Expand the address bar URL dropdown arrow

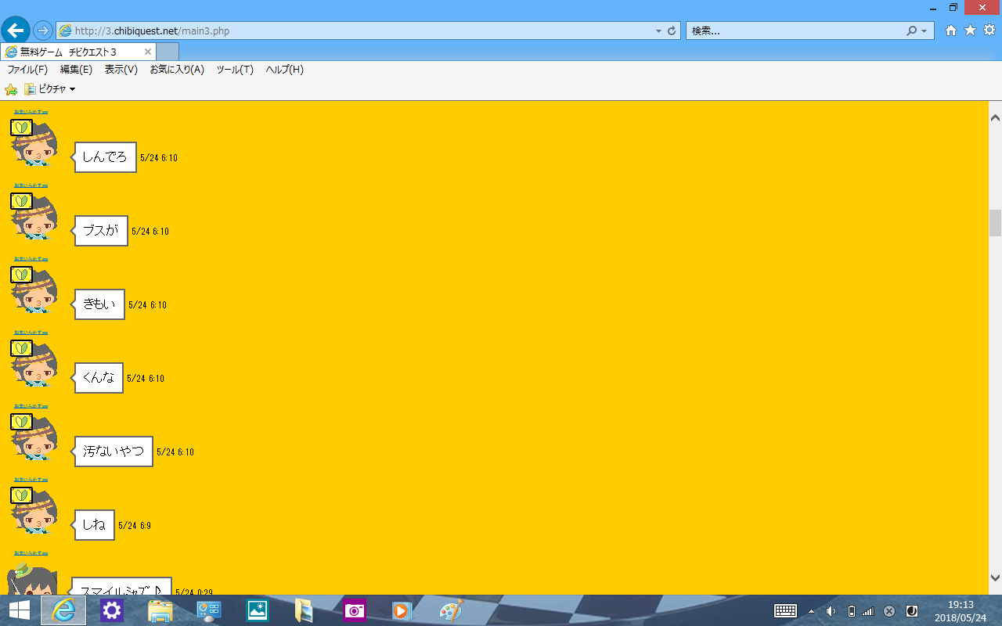point(658,31)
